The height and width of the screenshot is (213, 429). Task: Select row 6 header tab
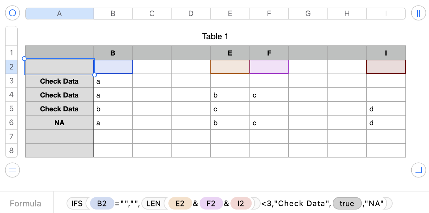pyautogui.click(x=11, y=122)
